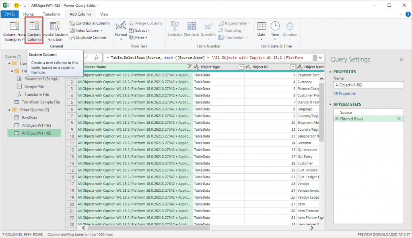Click the smiley feedback icon
The width and height of the screenshot is (412, 238).
click(16, 5)
